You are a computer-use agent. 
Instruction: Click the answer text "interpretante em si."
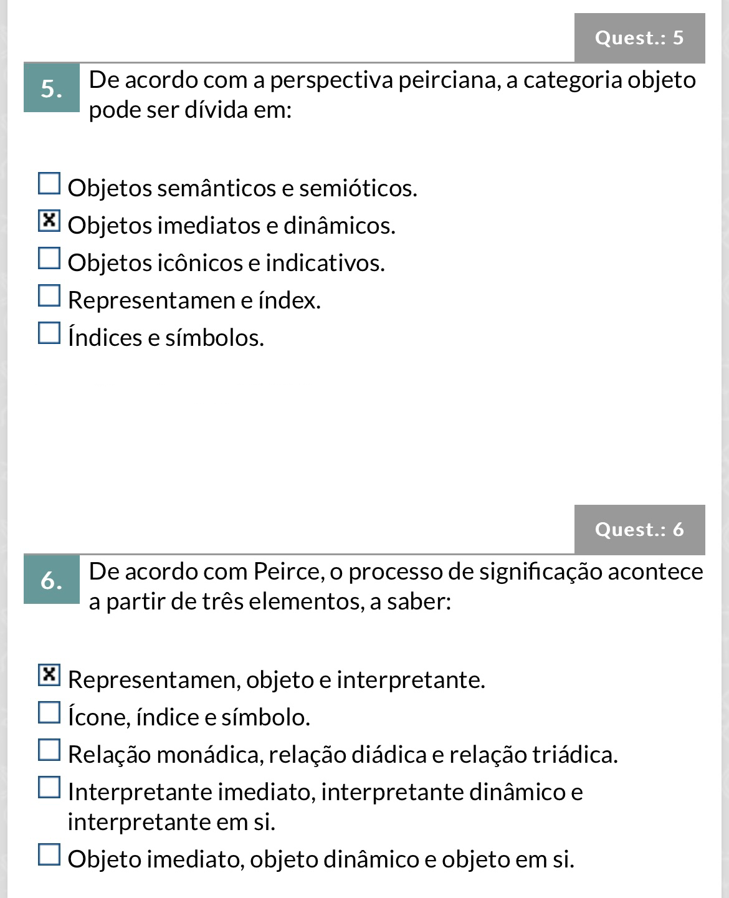(171, 822)
